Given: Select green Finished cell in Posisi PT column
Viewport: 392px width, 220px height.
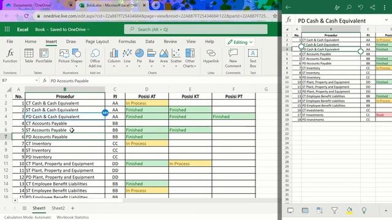Looking at the screenshot, I should coord(233,117).
